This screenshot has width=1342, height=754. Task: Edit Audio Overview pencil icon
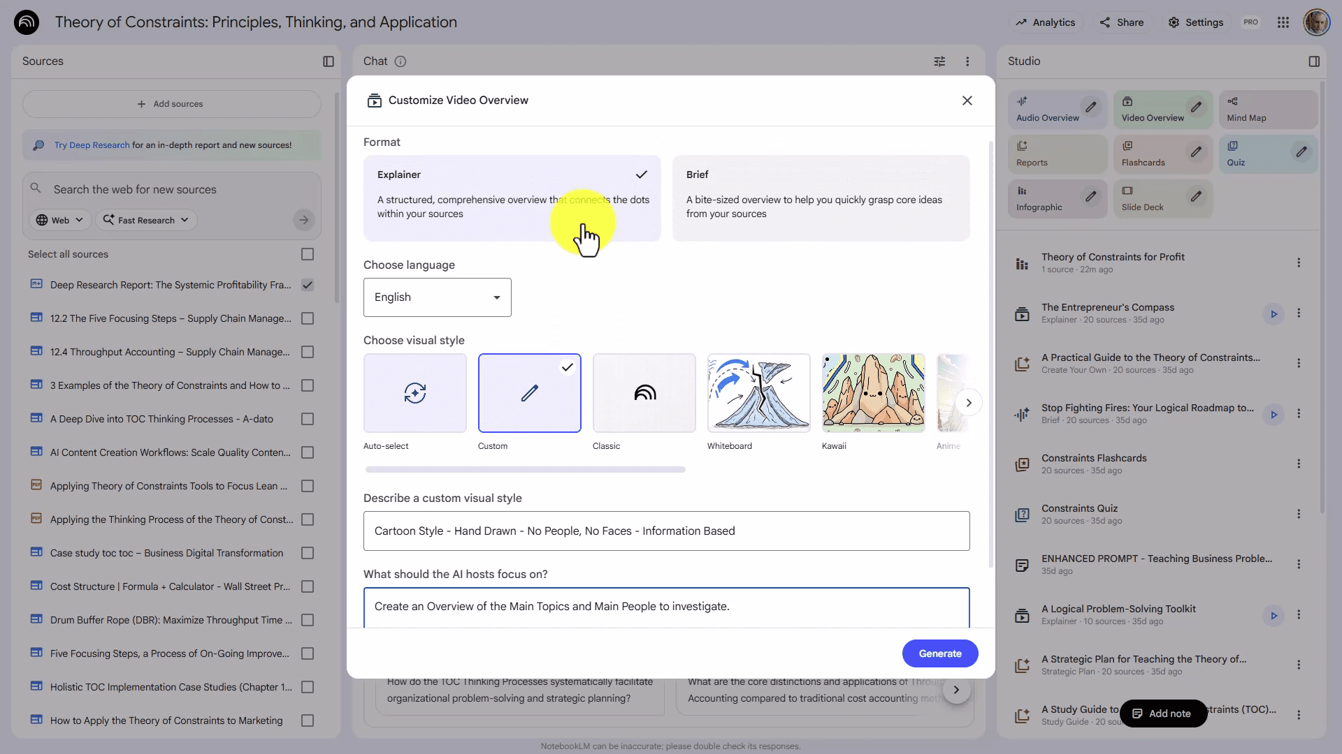(x=1090, y=108)
